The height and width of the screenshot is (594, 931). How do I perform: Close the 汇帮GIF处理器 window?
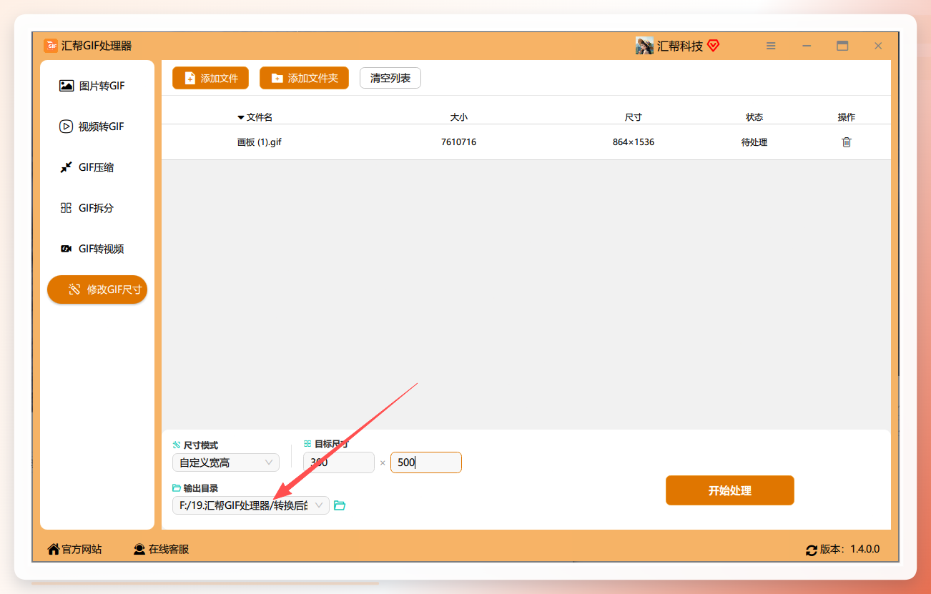[x=878, y=46]
